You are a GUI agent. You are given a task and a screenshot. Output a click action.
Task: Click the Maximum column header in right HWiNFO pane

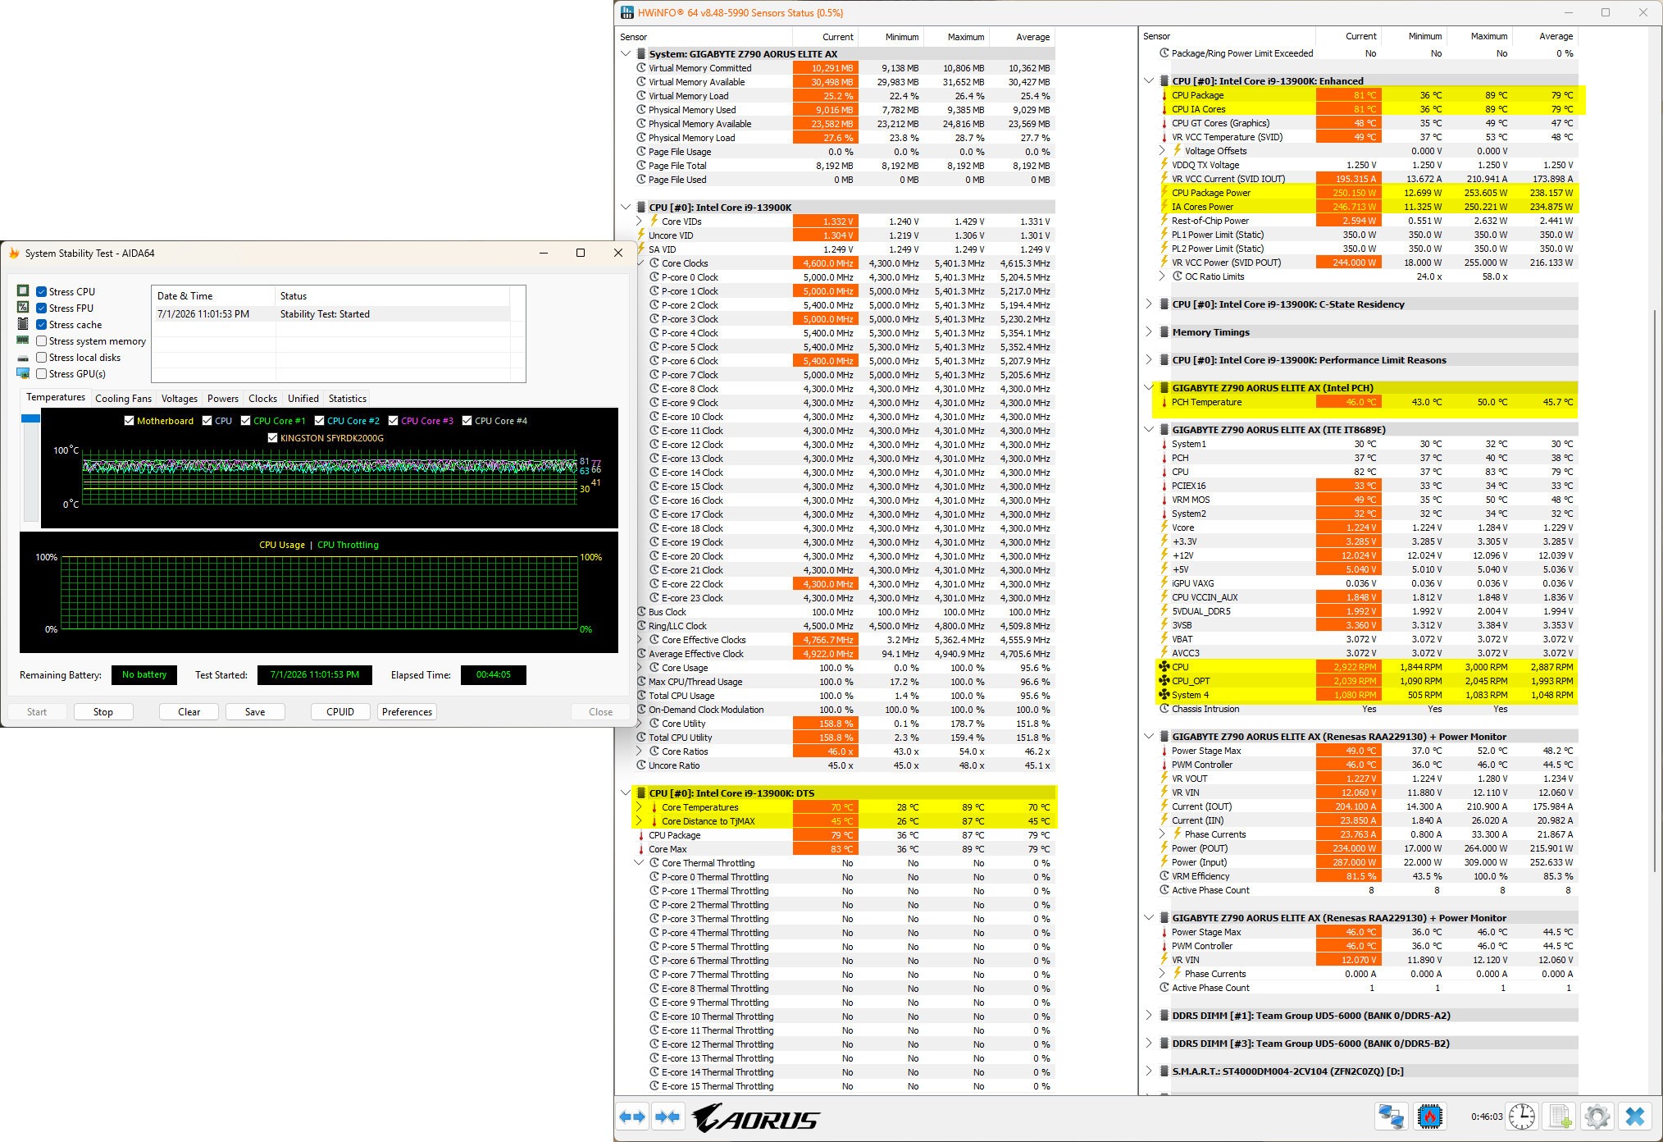[1479, 36]
